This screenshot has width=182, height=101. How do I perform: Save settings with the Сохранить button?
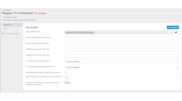point(173,27)
